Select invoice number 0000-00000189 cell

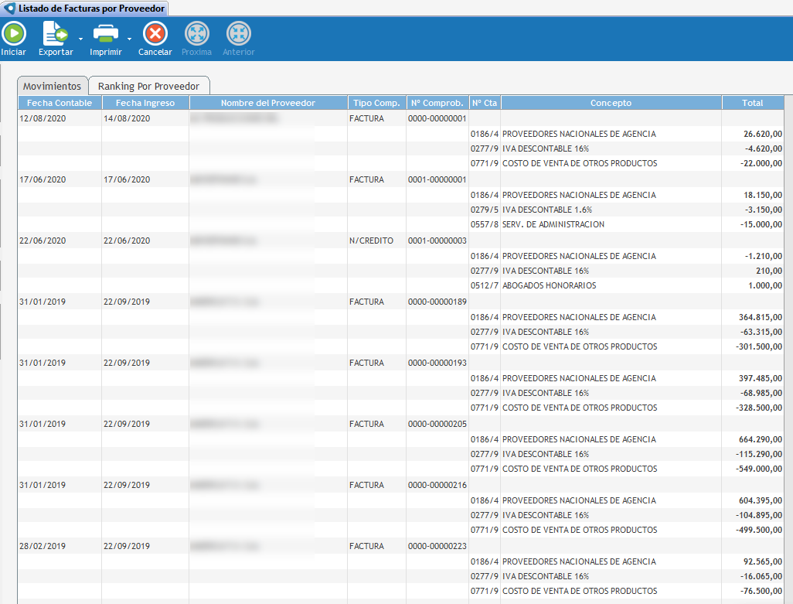tap(437, 302)
